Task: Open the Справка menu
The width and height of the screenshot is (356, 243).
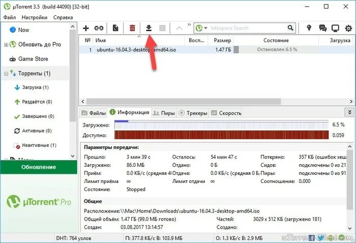Action: (x=63, y=17)
